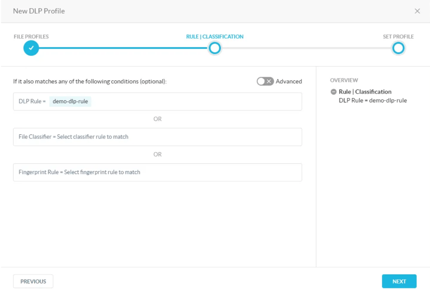This screenshot has height=289, width=430.
Task: Click the OVERVIEW heading
Action: pyautogui.click(x=344, y=80)
